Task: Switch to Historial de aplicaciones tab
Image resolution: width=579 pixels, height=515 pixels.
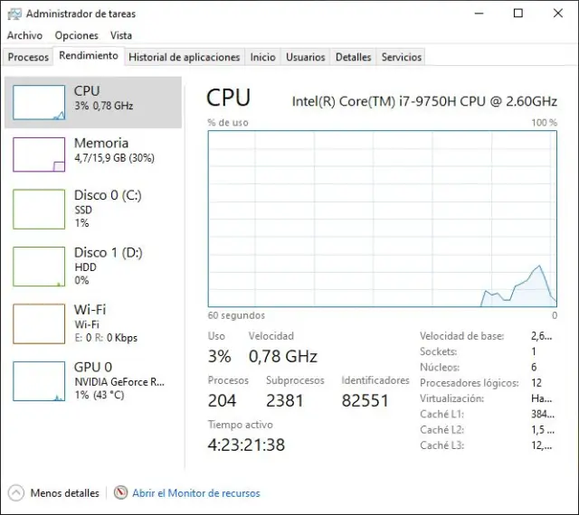Action: point(185,57)
